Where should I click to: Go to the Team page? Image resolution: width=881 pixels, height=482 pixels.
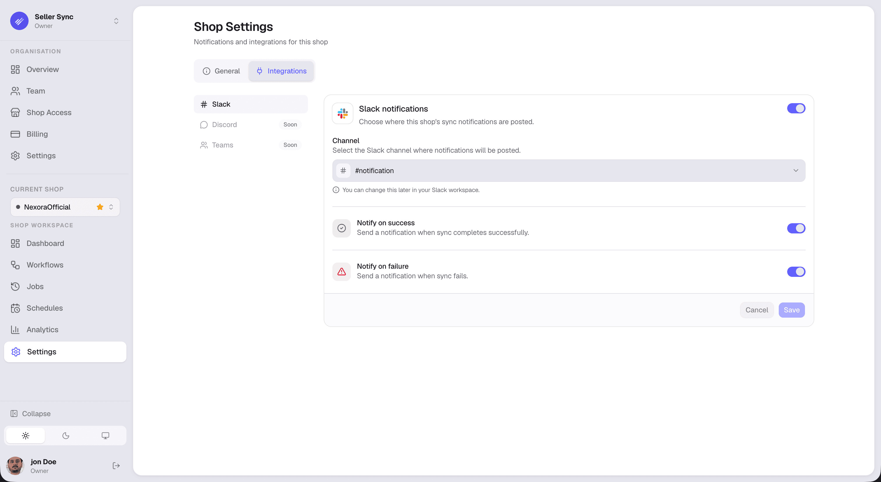tap(65, 91)
